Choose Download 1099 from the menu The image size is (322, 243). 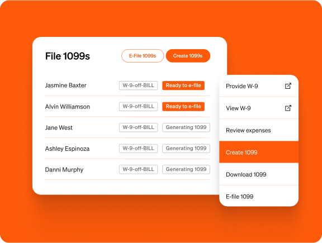coord(259,174)
